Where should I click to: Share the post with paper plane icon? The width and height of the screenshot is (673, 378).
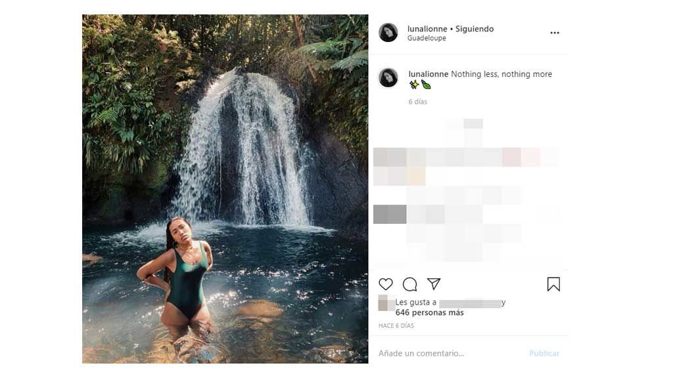coord(434,283)
